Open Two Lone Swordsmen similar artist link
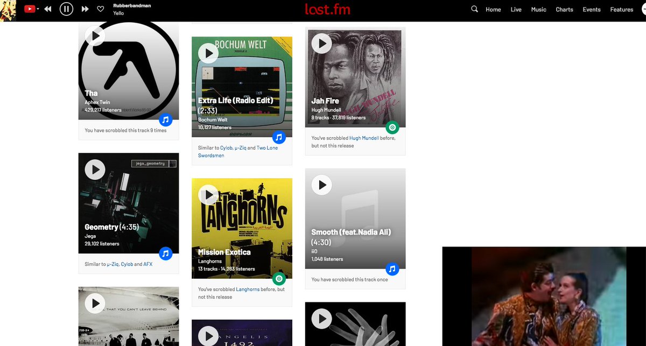The width and height of the screenshot is (646, 346). coord(238,152)
